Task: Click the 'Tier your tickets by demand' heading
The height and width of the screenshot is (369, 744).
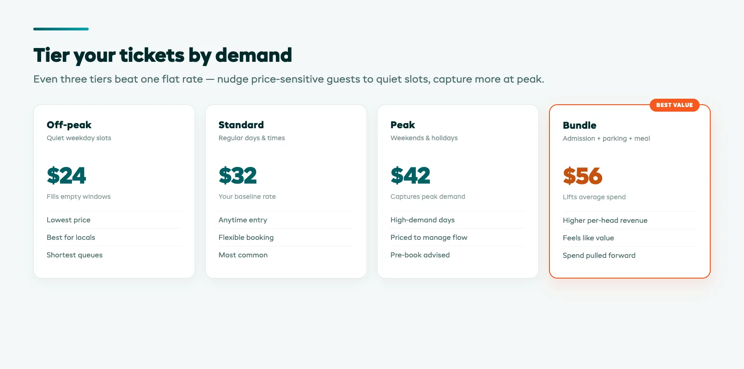Action: pyautogui.click(x=163, y=55)
